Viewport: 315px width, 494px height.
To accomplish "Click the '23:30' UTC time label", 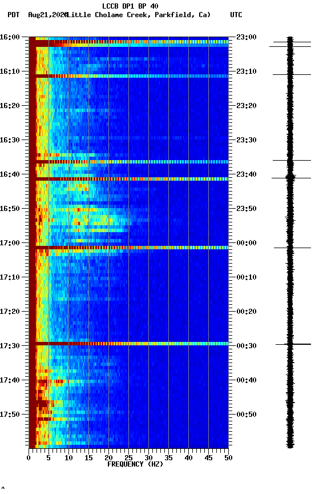I will tap(247, 140).
